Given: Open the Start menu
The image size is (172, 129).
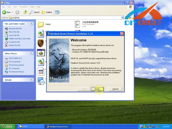Looking at the screenshot, I should coord(8,126).
